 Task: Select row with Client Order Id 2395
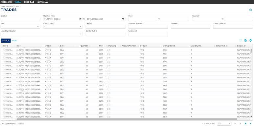[126, 50]
